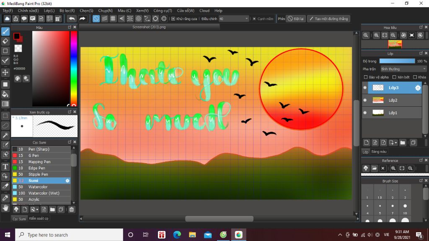Click the Redo arrow in toolbar
The height and width of the screenshot is (241, 429).
(82, 18)
